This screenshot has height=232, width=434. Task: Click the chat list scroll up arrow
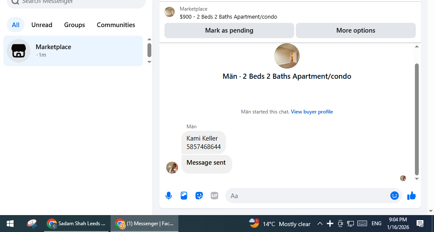tap(149, 39)
